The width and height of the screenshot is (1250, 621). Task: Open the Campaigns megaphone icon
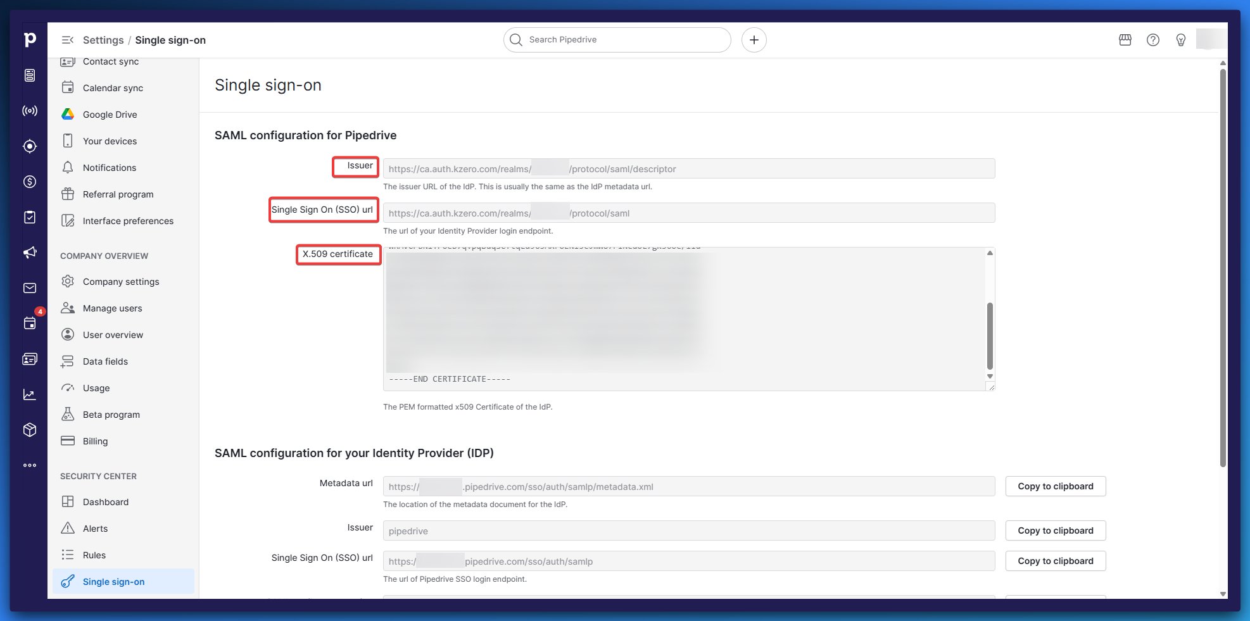30,253
